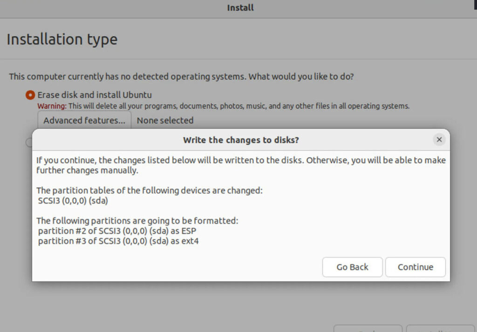Click 'The following partitions are going to be formatted' line
477x332 pixels.
(137, 221)
